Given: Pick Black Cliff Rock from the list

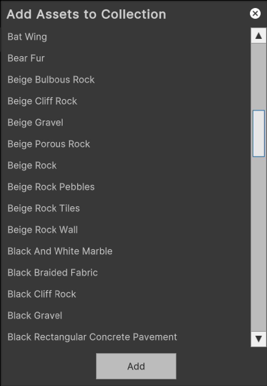Looking at the screenshot, I should pos(41,294).
